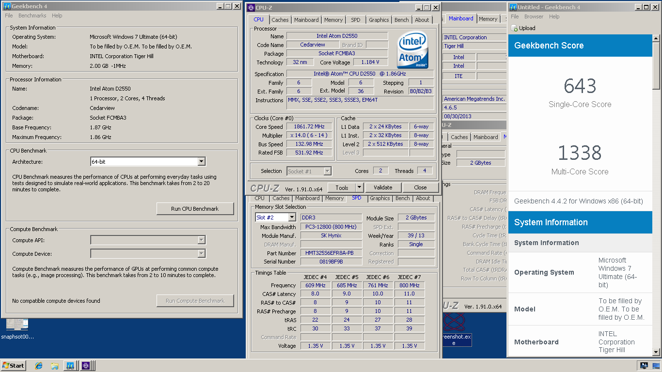
Task: Click the Validate button in CPU-Z
Action: point(383,187)
